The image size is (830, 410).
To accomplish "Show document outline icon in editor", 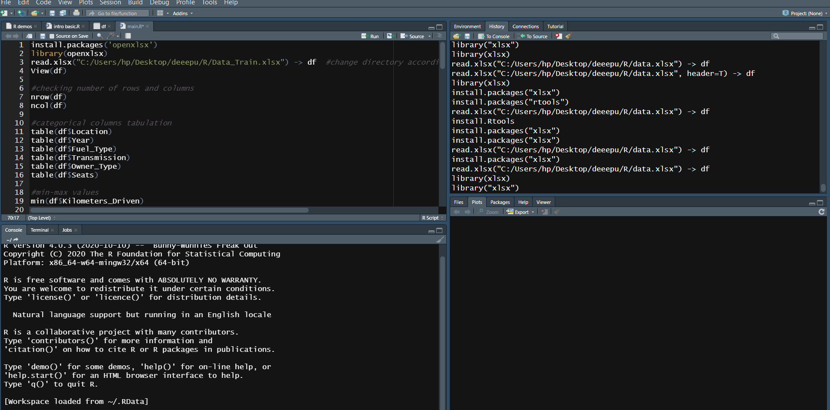I will point(439,36).
